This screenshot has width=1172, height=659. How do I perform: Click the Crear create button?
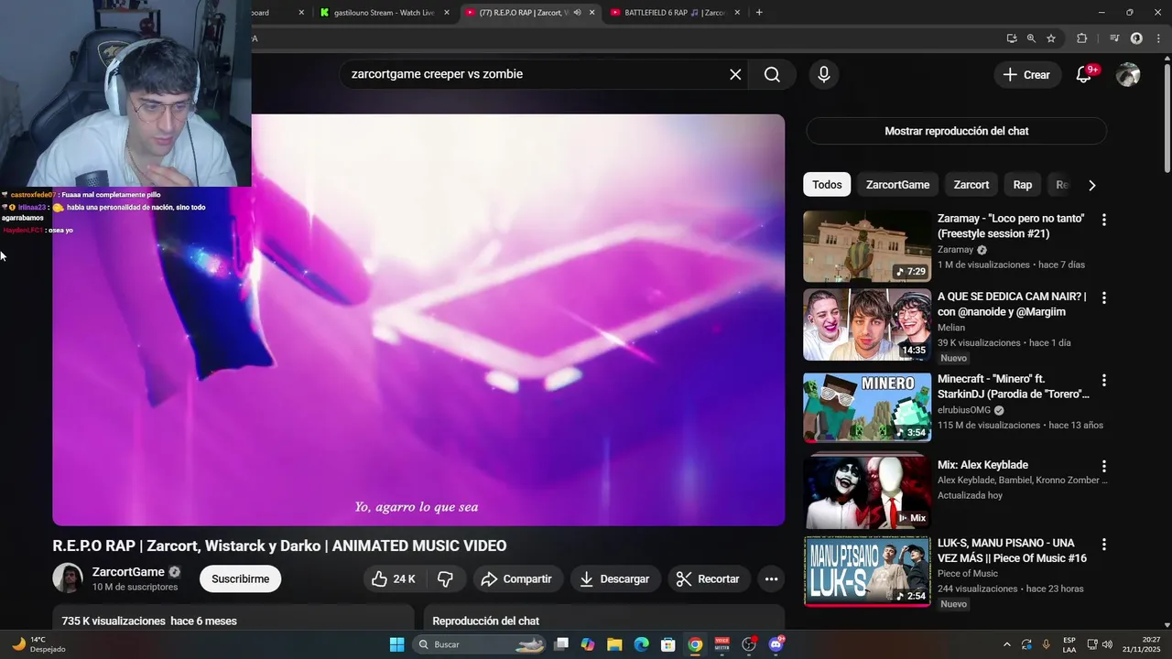1026,75
